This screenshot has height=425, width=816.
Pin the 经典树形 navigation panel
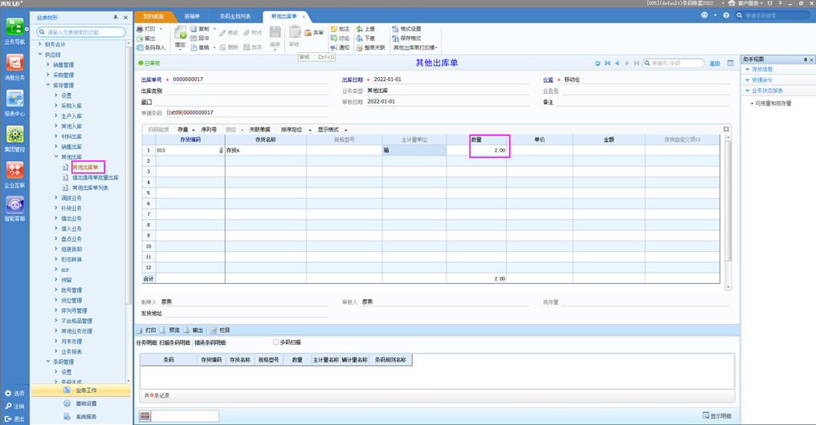click(x=116, y=17)
